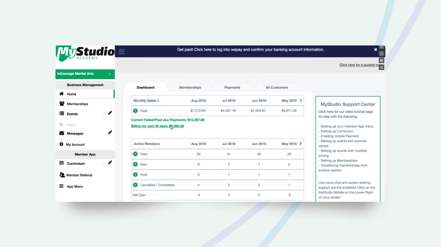Close the wepay banner notification
This screenshot has width=441, height=247.
tap(376, 50)
